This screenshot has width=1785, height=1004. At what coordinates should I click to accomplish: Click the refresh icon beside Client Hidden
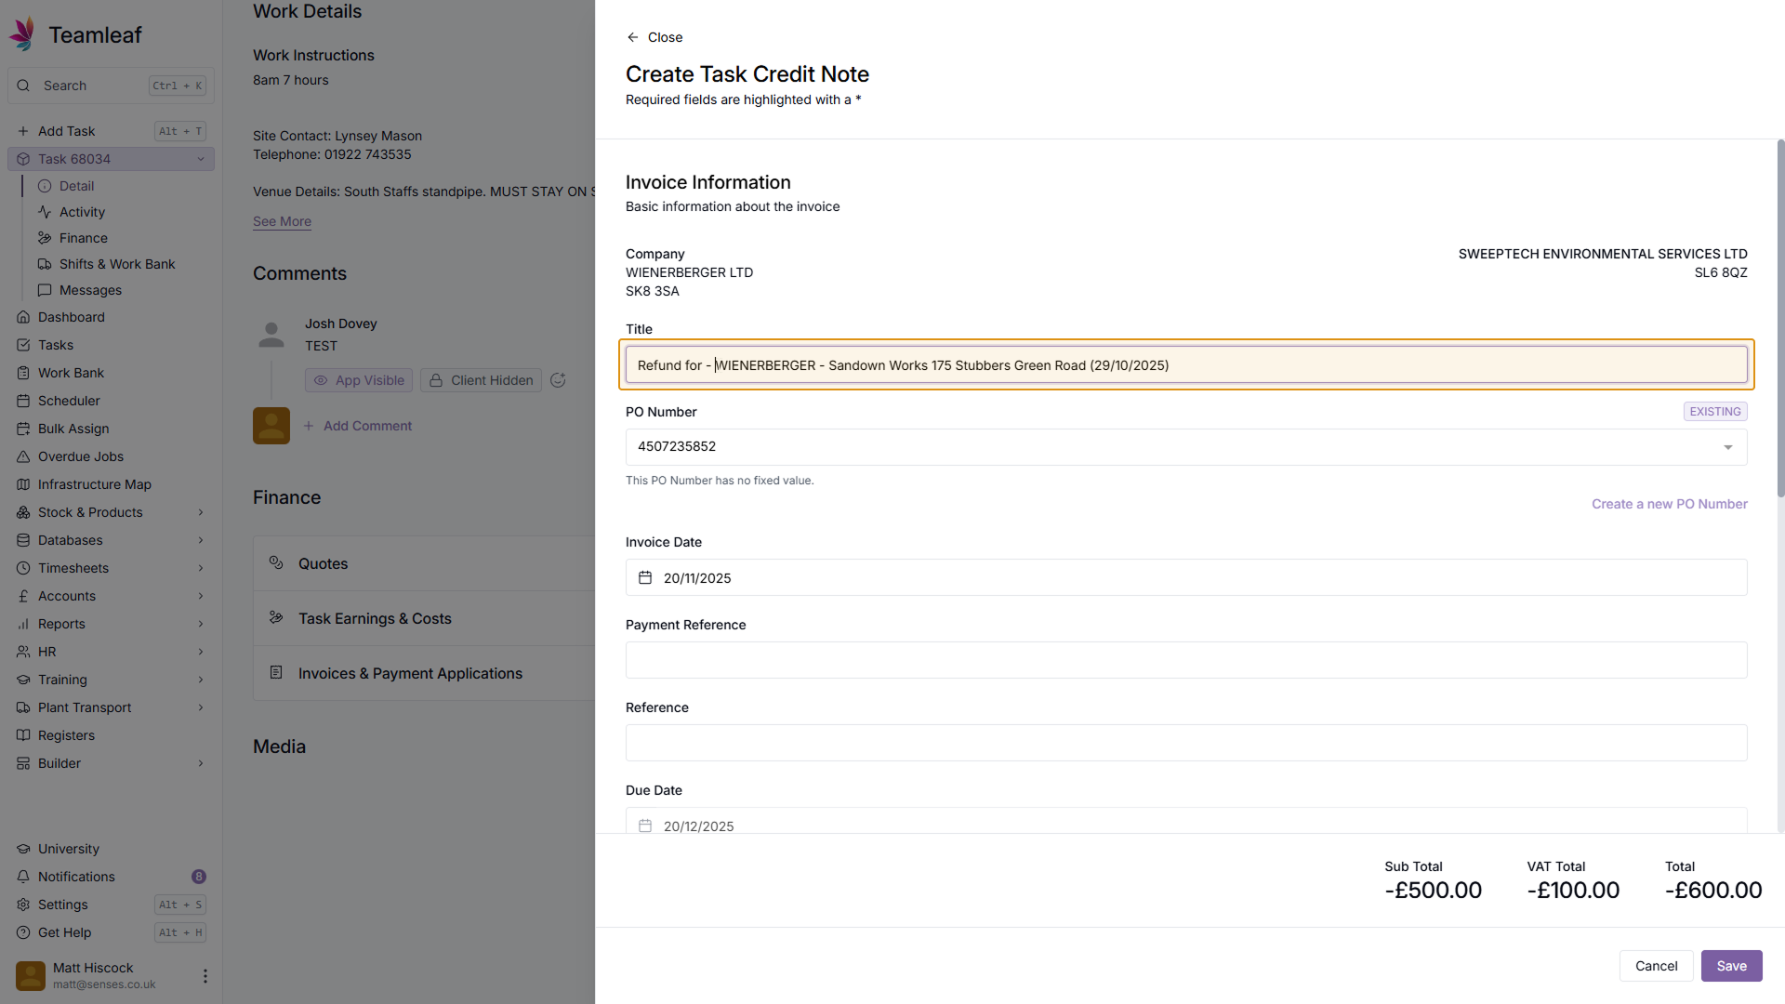(558, 380)
